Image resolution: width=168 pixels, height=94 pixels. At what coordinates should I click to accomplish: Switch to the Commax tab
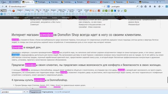point(67,2)
